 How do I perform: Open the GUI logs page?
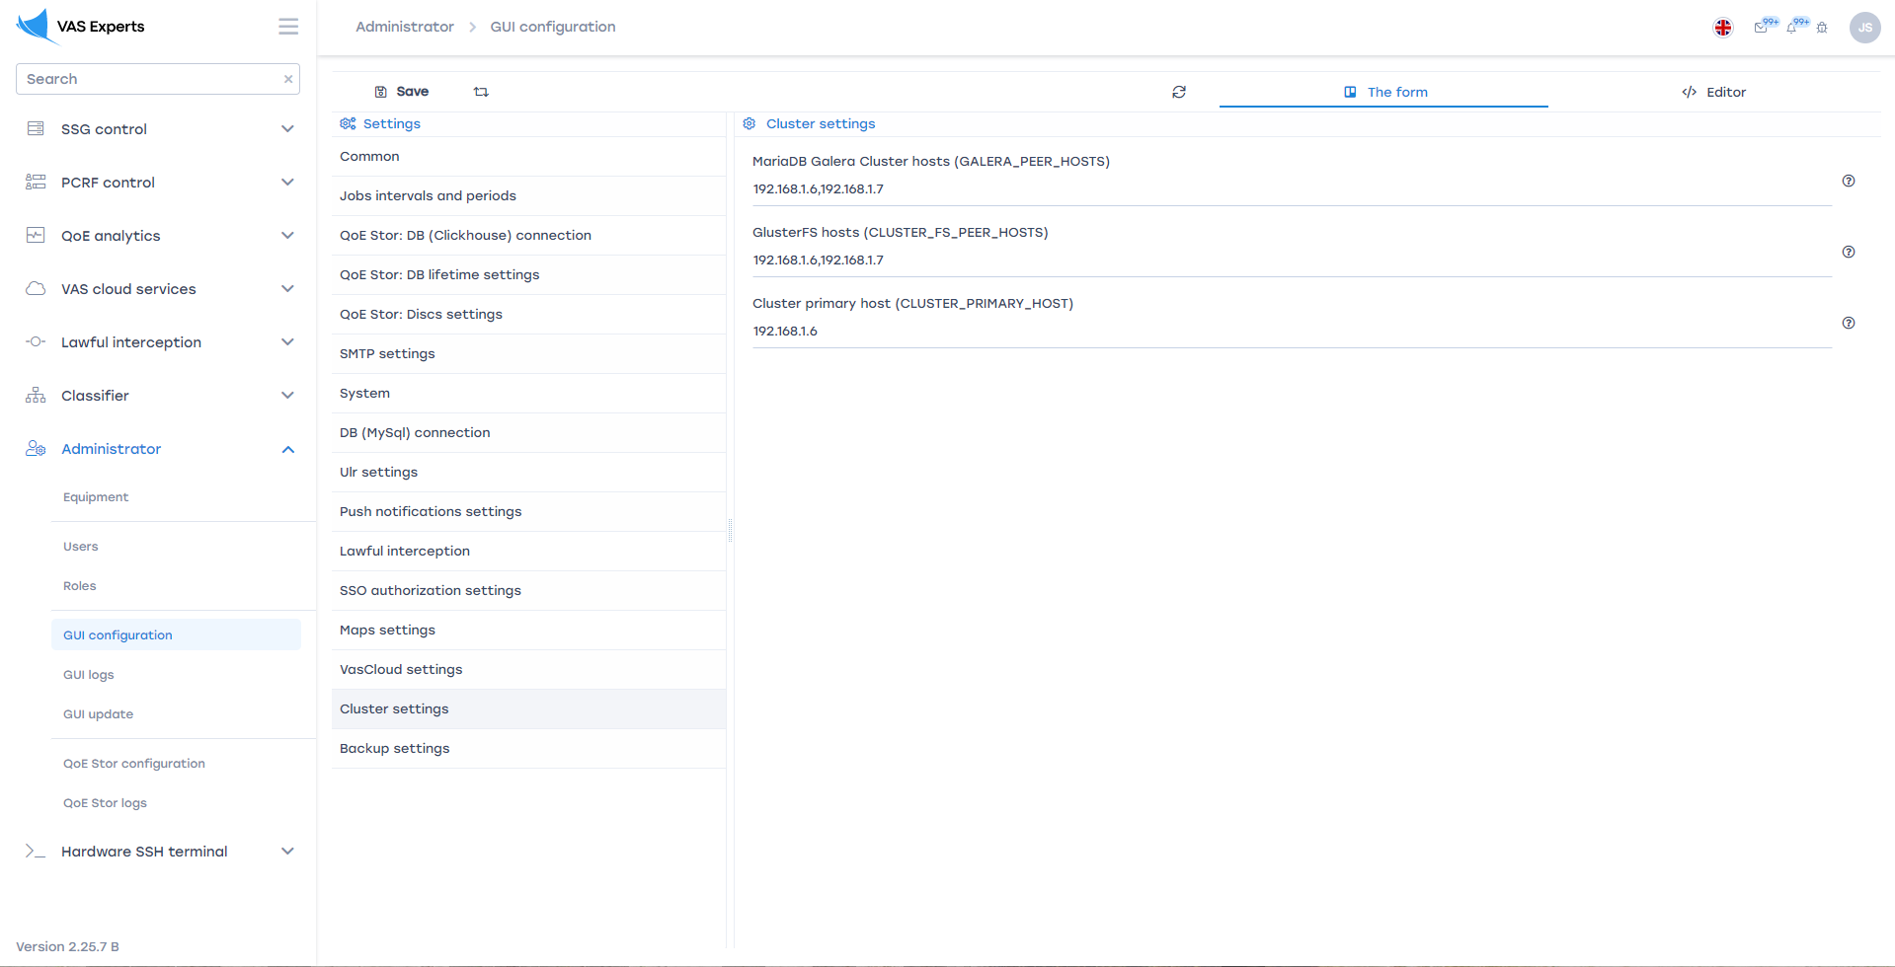pyautogui.click(x=89, y=675)
